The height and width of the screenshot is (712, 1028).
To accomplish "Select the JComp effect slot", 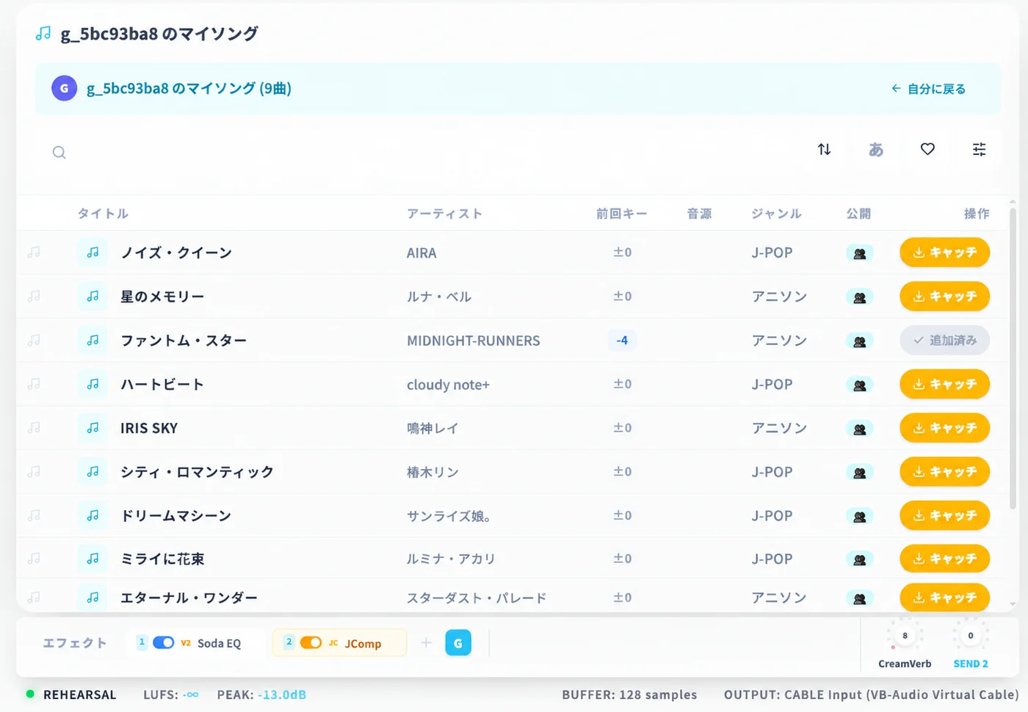I will click(339, 643).
